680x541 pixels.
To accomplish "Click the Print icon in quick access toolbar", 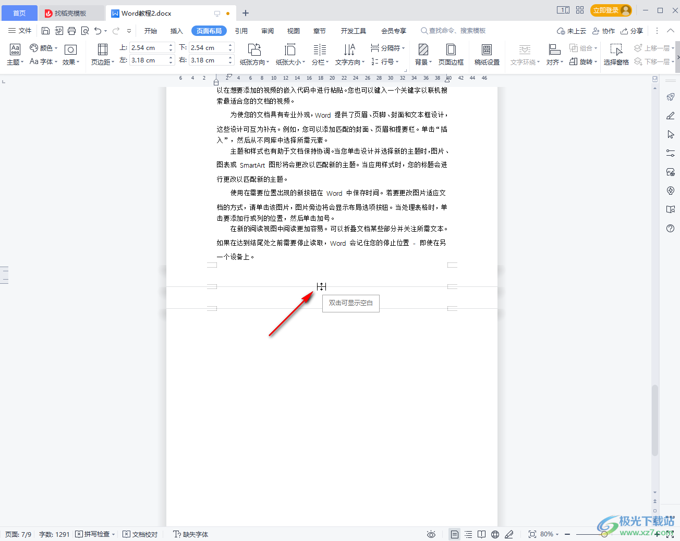I will [72, 31].
